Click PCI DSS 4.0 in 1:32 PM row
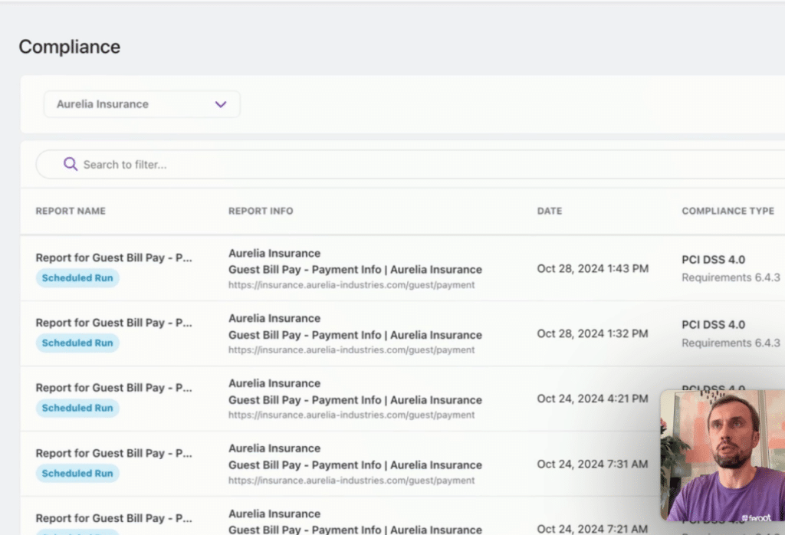The height and width of the screenshot is (535, 785). pos(714,325)
